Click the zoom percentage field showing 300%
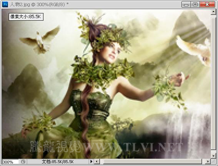This screenshot has height=166, width=218. (x=10, y=162)
